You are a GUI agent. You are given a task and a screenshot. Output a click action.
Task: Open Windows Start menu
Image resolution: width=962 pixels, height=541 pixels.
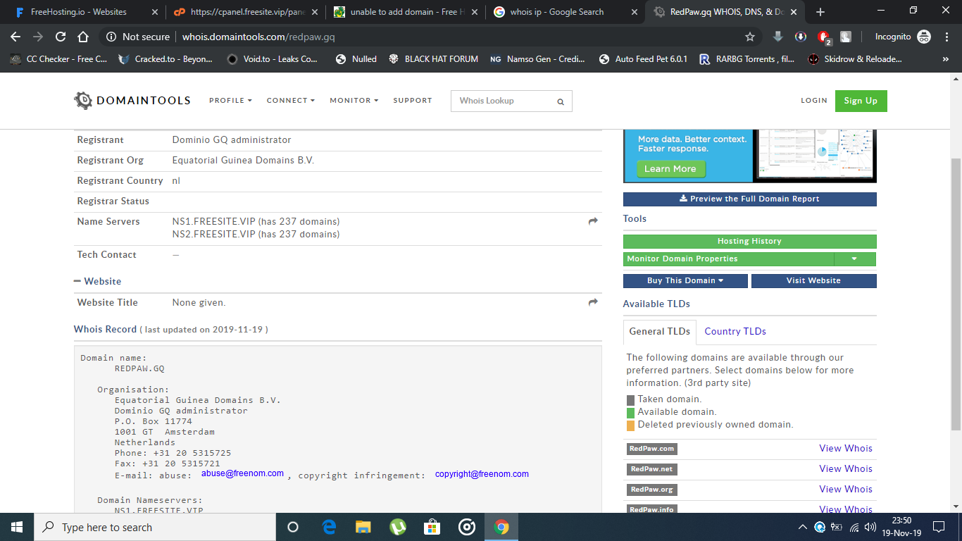(17, 527)
